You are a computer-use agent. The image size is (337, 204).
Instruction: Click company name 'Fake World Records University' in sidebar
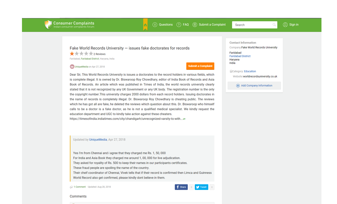click(259, 47)
